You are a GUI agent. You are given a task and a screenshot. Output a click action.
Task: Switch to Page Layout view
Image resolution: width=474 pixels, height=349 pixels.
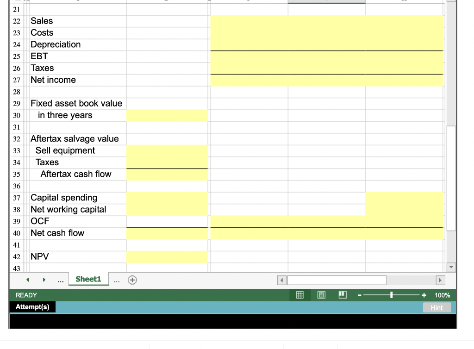click(x=321, y=295)
